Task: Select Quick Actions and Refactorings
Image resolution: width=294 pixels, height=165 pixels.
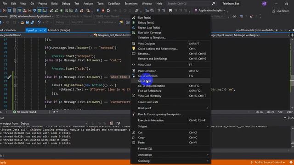Action: [170, 49]
